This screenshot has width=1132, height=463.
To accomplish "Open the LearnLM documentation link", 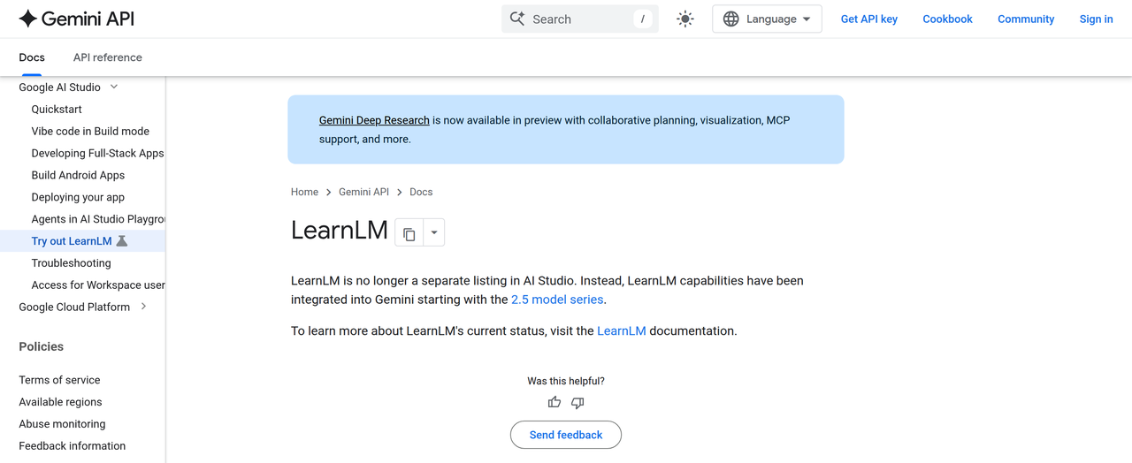I will 621,330.
